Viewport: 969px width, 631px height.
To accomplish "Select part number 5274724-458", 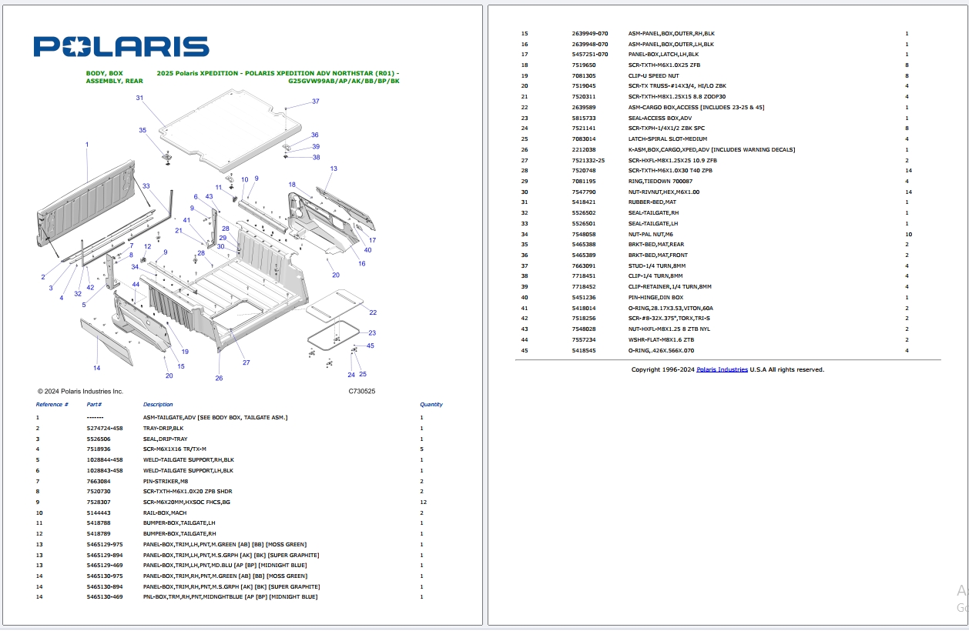I will 104,428.
